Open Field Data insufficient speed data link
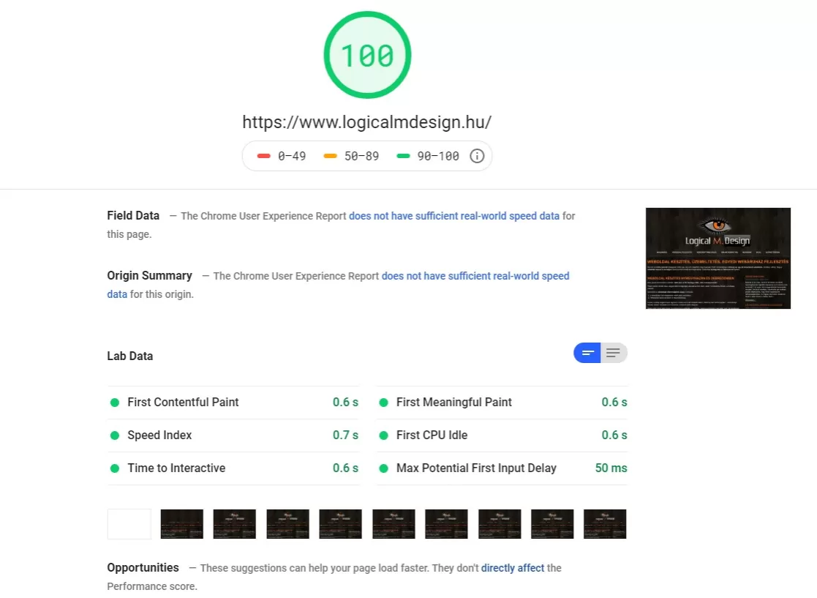Screen dimensions: 817x598 coord(453,216)
